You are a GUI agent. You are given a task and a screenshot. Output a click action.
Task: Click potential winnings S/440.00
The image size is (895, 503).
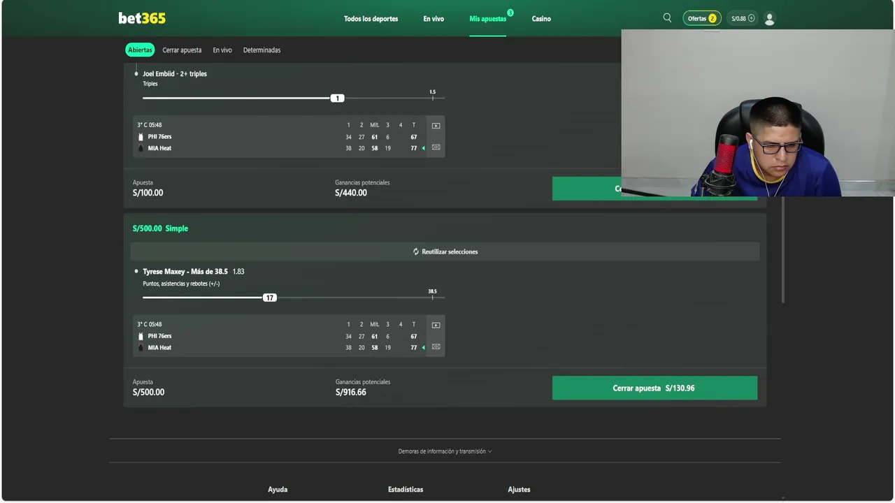[x=351, y=193]
